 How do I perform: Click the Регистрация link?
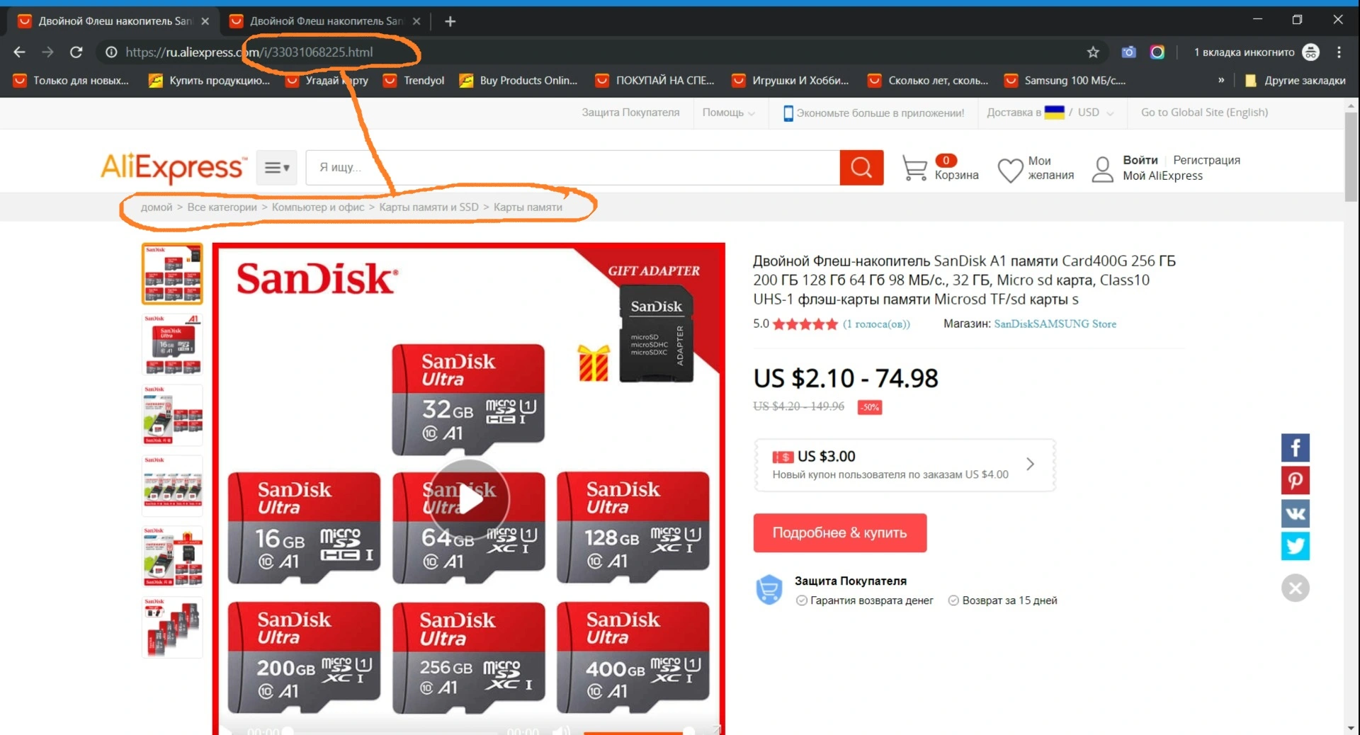tap(1206, 160)
